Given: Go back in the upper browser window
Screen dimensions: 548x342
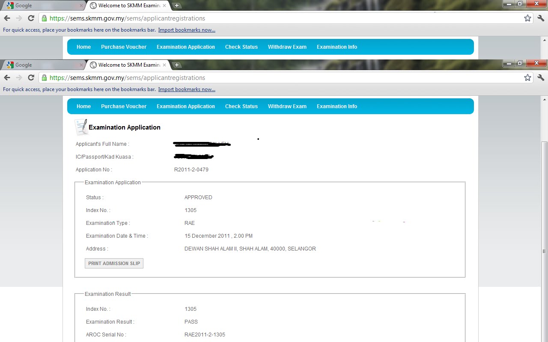Looking at the screenshot, I should (7, 18).
